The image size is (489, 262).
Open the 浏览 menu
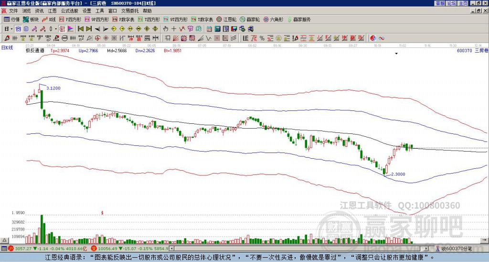coord(27,11)
